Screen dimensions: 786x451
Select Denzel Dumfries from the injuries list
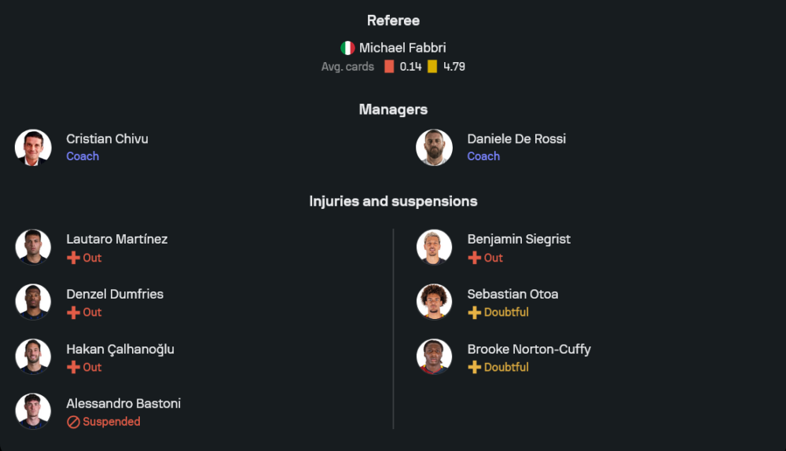click(x=115, y=295)
